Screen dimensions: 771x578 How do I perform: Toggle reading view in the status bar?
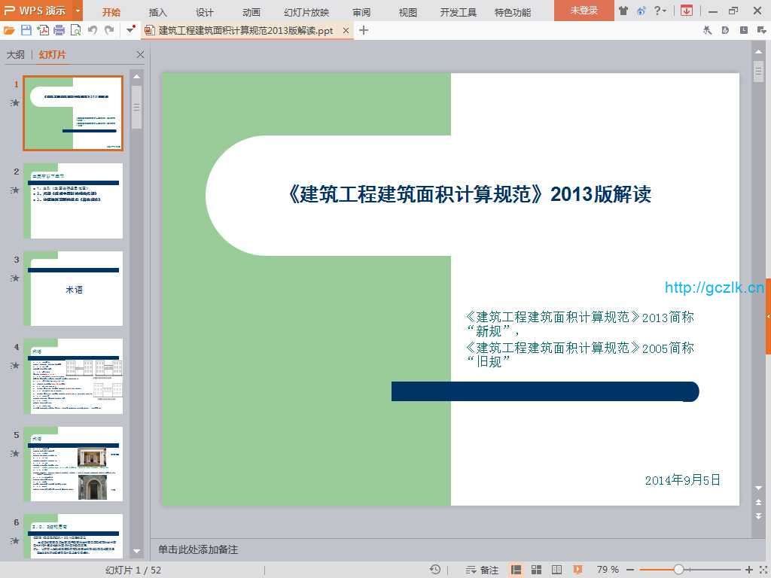[556, 570]
